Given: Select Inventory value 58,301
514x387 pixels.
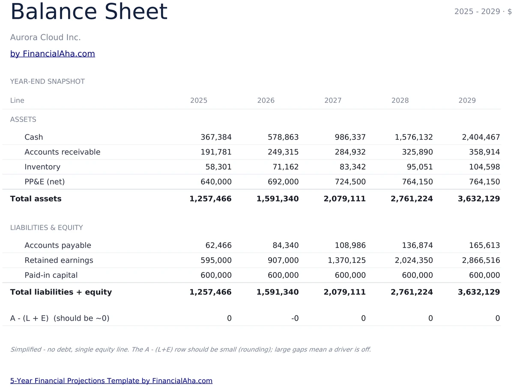Looking at the screenshot, I should pyautogui.click(x=218, y=167).
